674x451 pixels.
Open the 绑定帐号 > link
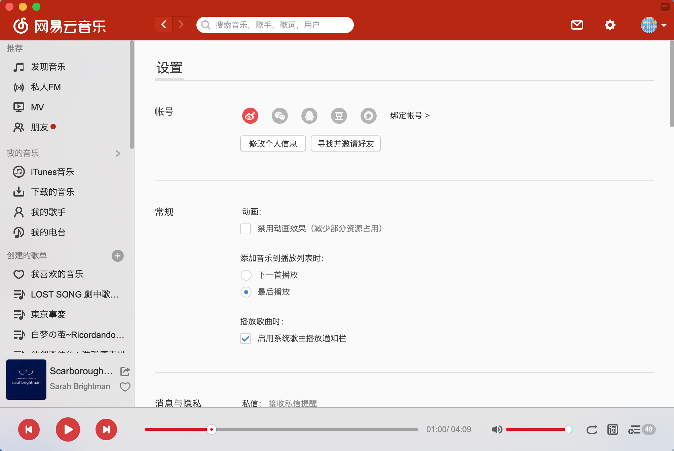click(x=410, y=115)
